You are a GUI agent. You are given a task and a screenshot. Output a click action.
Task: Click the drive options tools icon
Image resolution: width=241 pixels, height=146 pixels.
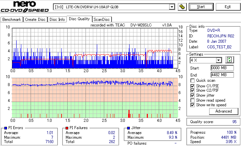[182, 7]
